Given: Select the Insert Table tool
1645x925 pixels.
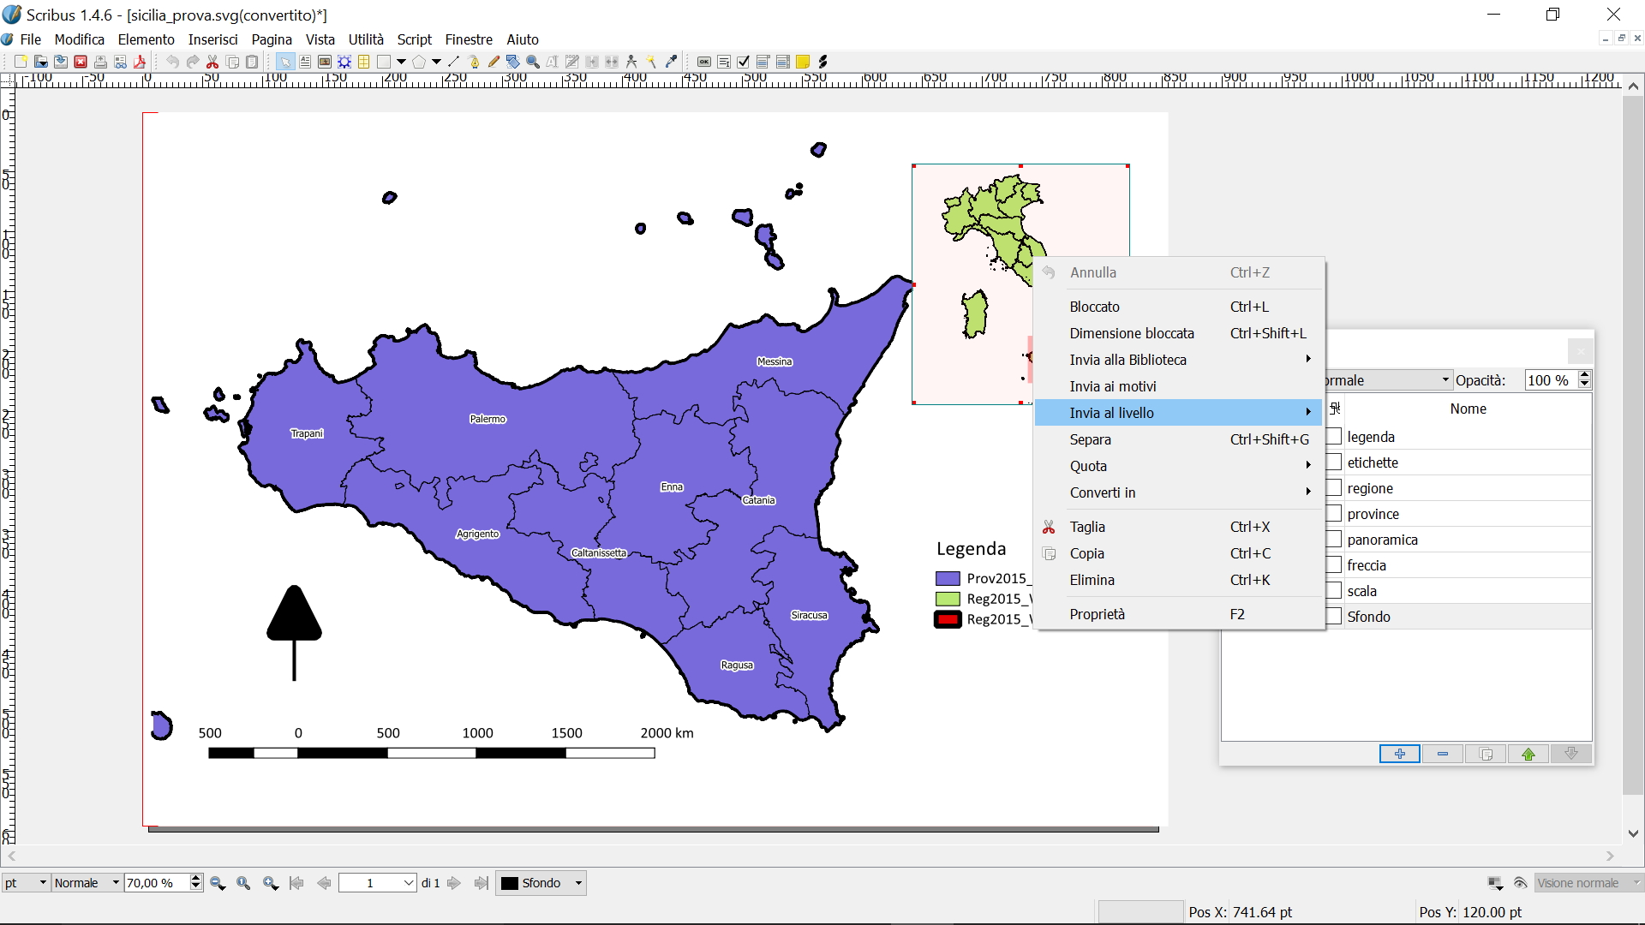Looking at the screenshot, I should coord(364,62).
